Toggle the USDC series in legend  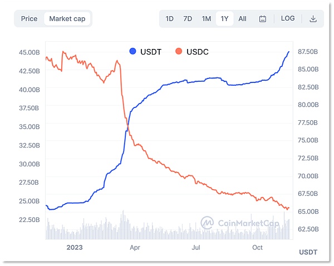pyautogui.click(x=197, y=52)
